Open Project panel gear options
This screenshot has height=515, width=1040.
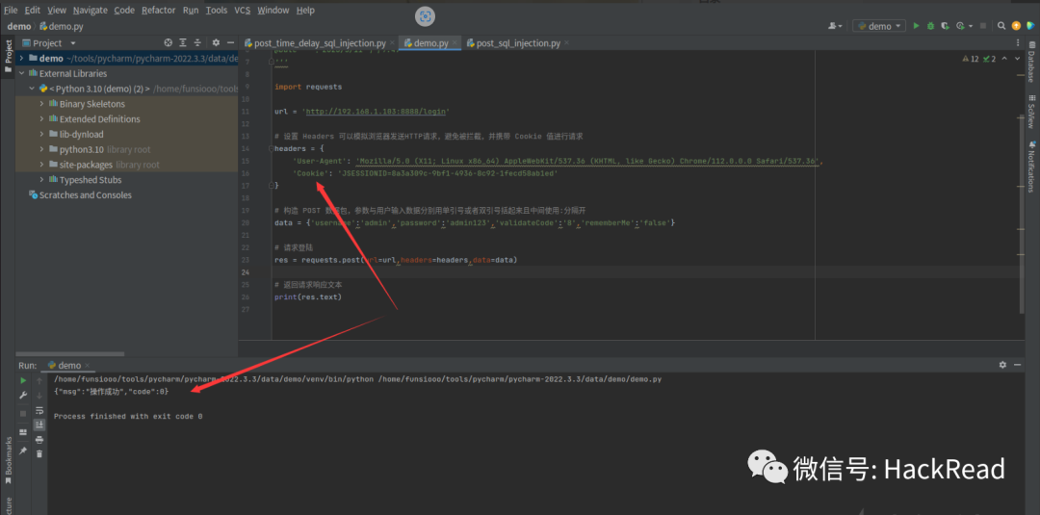217,43
